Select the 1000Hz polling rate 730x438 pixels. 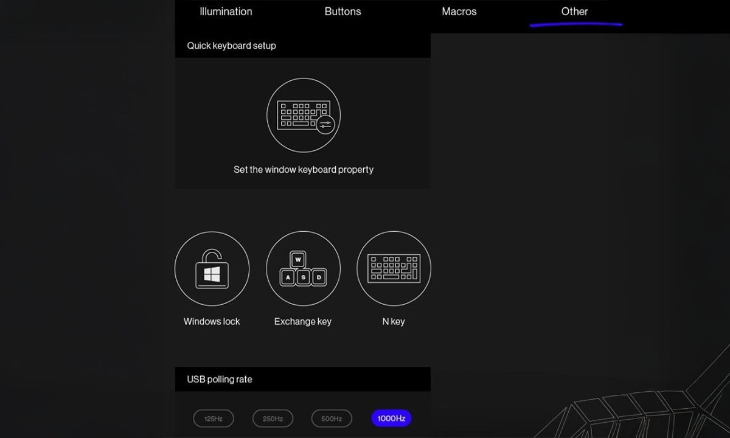pyautogui.click(x=391, y=419)
